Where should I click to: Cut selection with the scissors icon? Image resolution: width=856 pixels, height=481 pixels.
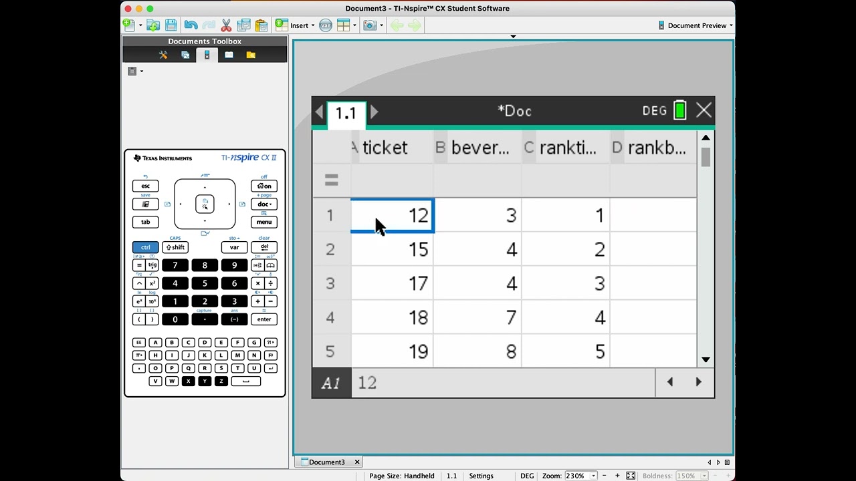coord(226,25)
